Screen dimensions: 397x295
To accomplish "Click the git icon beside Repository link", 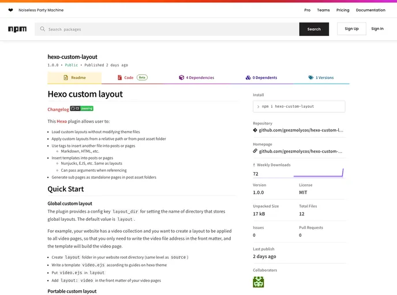I will (x=255, y=130).
